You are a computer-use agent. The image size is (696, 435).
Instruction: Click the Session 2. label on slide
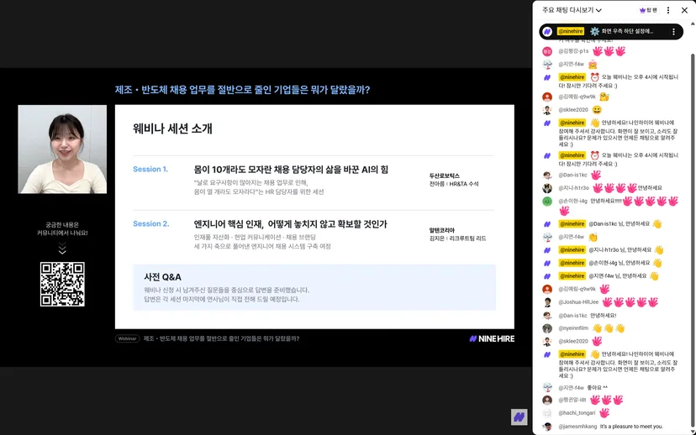coord(151,223)
